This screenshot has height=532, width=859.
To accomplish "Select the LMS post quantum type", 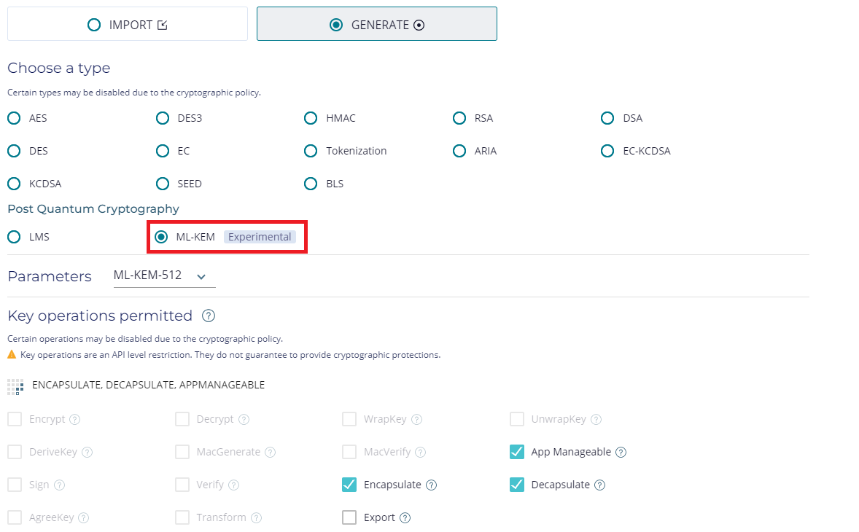I will [14, 237].
